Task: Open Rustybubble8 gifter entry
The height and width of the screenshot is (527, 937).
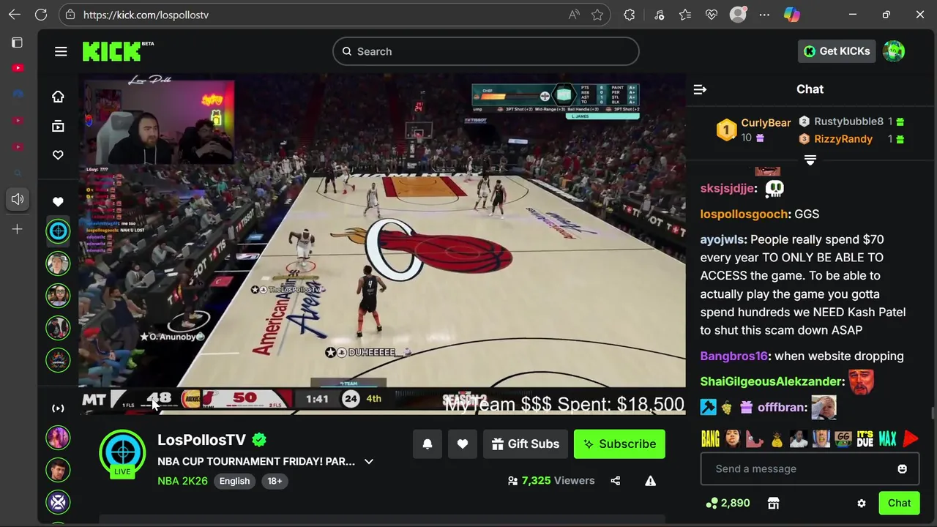Action: pos(851,122)
